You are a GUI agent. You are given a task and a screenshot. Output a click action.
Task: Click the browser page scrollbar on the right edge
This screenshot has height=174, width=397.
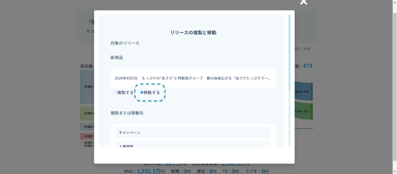point(394,78)
